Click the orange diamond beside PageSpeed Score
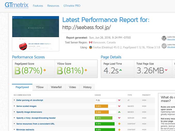Screen dimensions: 175x131 [x=45, y=70]
